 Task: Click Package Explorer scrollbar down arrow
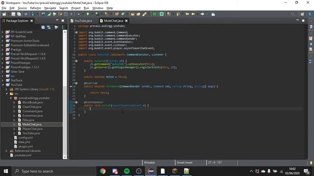65,157
